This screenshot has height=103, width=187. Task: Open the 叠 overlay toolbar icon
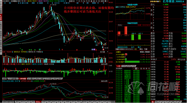tap(91, 1)
